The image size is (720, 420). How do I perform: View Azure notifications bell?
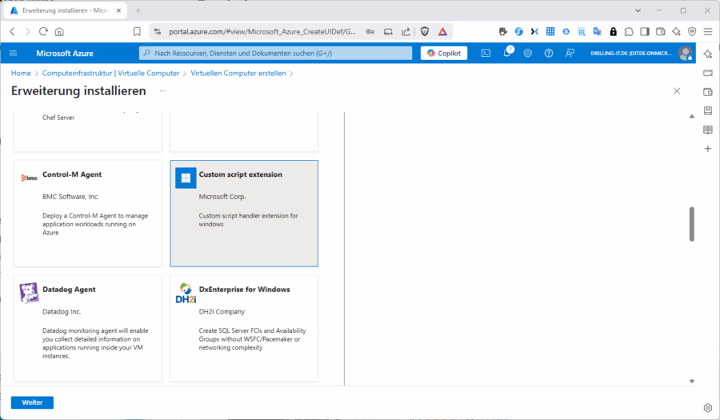tap(507, 53)
